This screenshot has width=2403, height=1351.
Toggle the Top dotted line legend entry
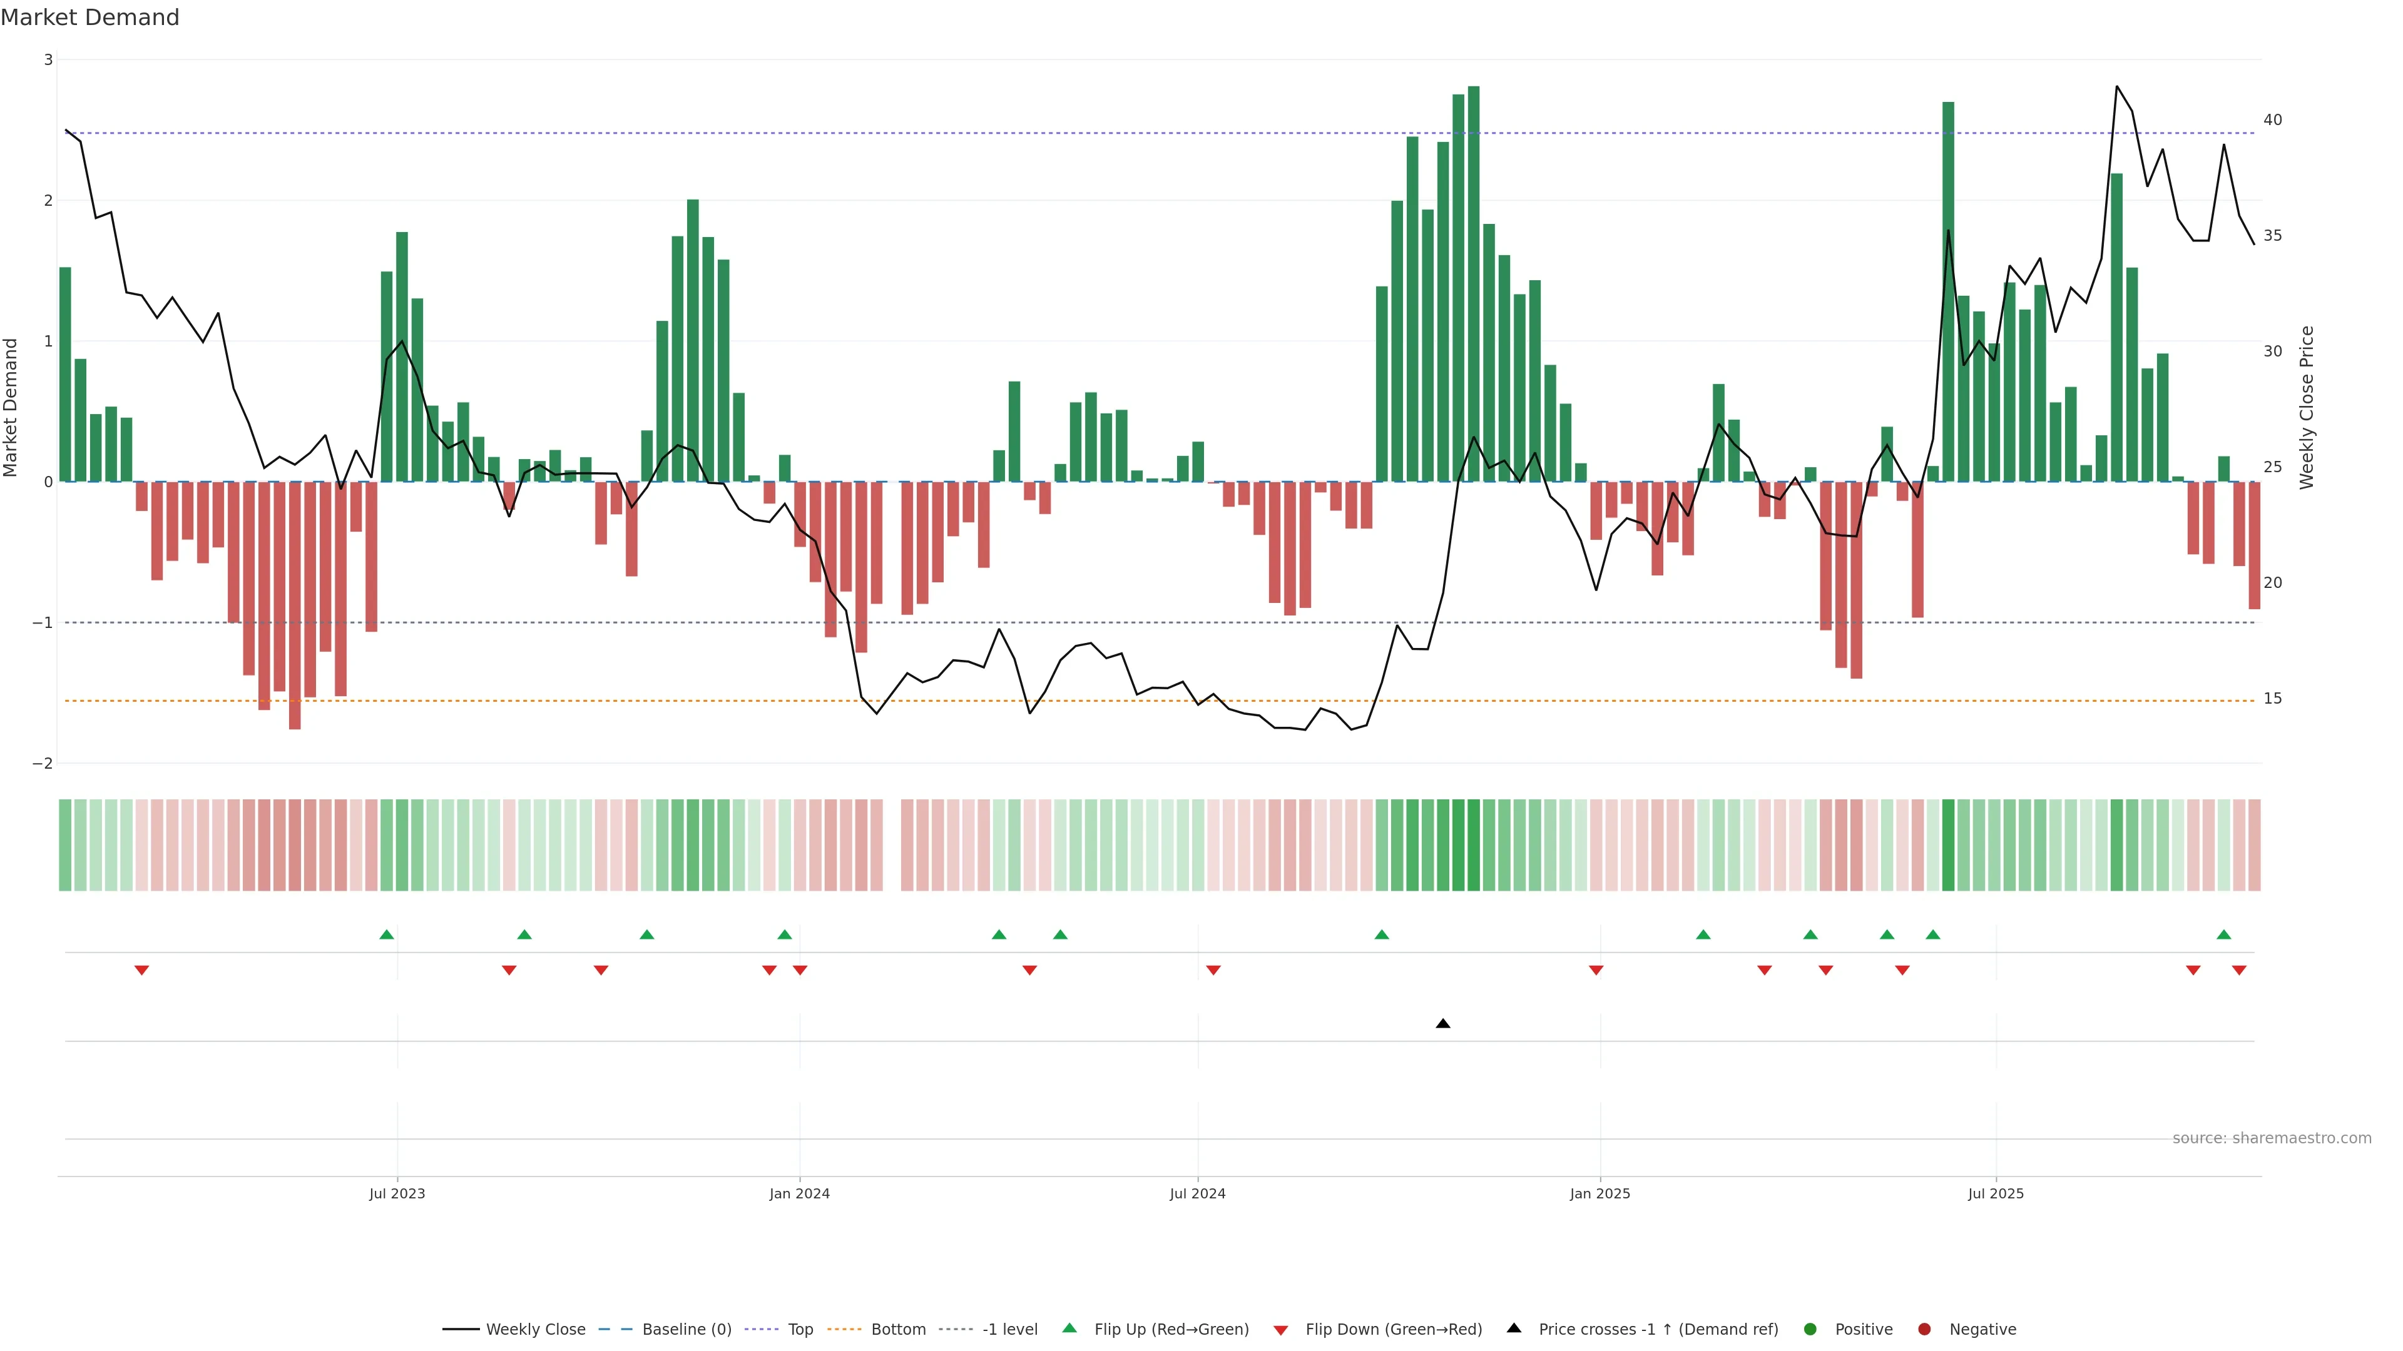click(800, 1328)
